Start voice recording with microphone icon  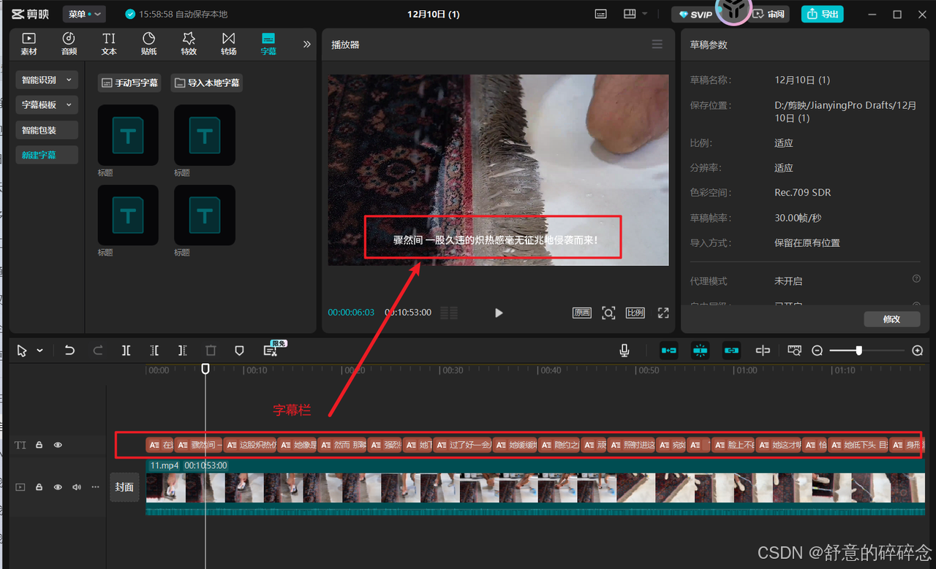[624, 351]
